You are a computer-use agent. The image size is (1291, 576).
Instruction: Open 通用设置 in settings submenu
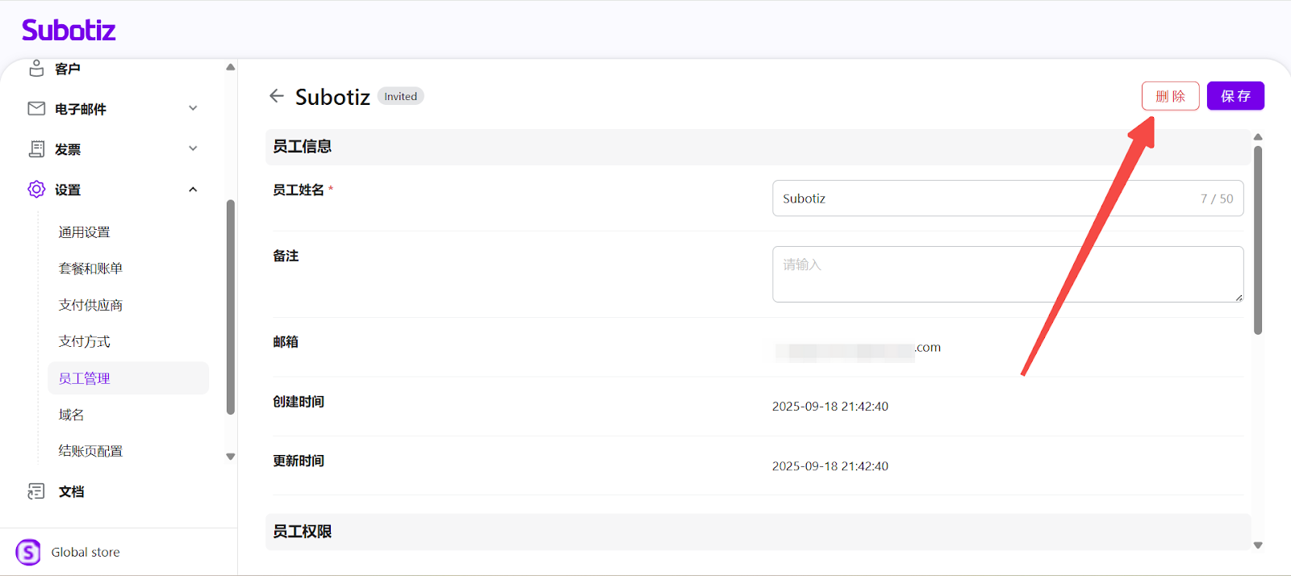pyautogui.click(x=84, y=232)
